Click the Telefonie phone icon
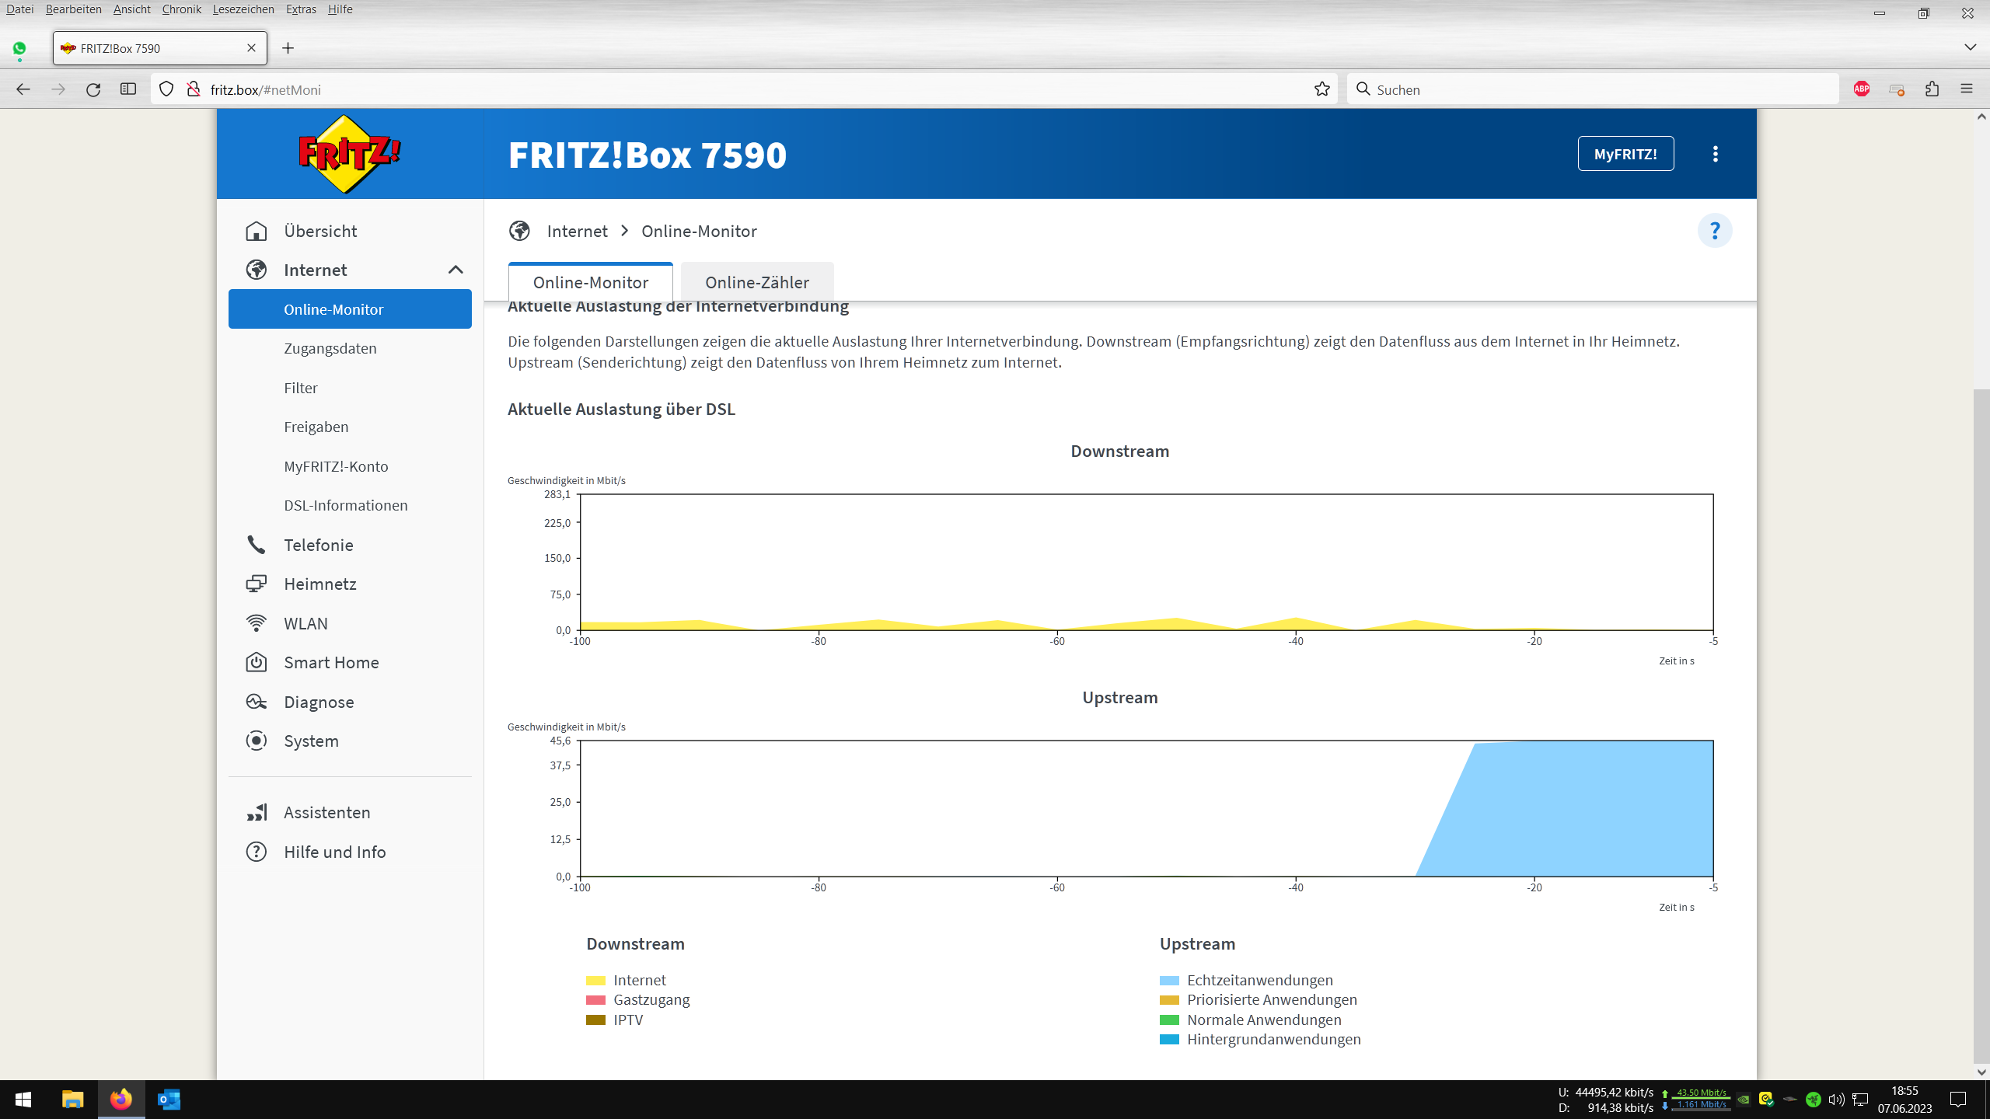 coord(256,545)
